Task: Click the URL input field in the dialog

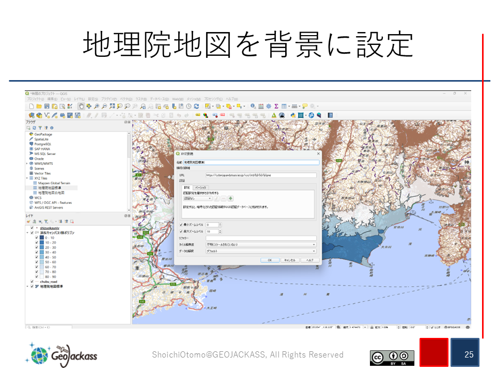Action: [x=261, y=175]
